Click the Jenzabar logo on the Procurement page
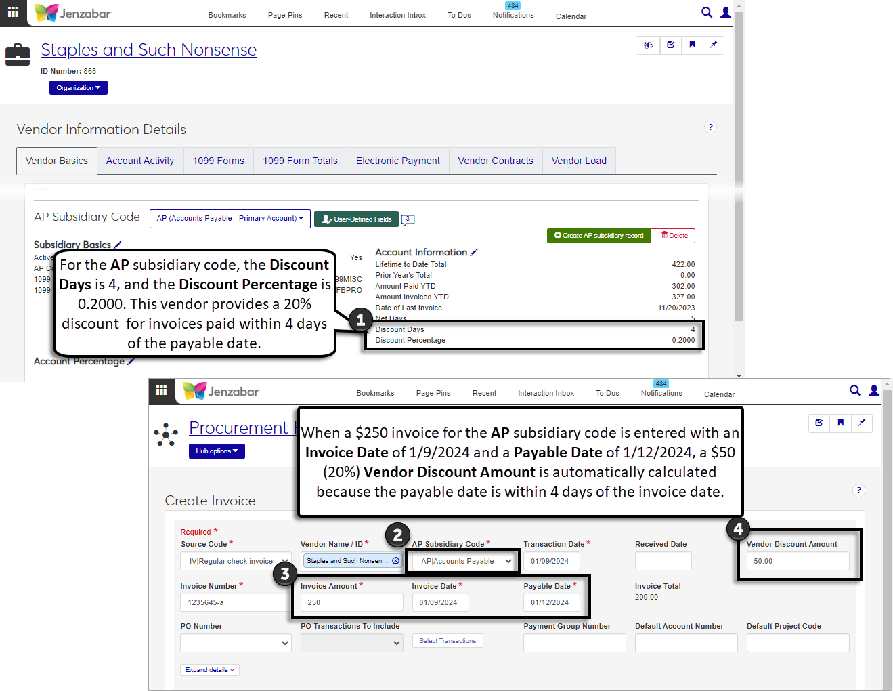893x691 pixels. [221, 391]
